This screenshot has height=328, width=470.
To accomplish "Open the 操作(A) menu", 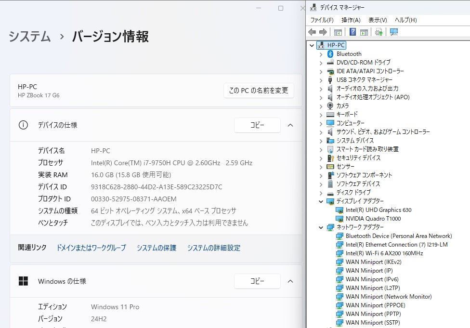I will (x=351, y=20).
